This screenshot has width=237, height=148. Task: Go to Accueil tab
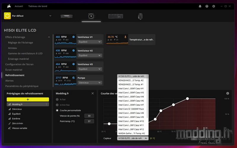click(x=19, y=6)
